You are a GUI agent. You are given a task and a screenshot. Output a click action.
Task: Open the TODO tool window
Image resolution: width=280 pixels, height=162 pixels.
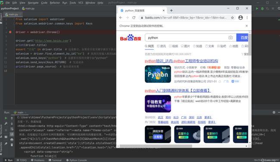pos(22,160)
